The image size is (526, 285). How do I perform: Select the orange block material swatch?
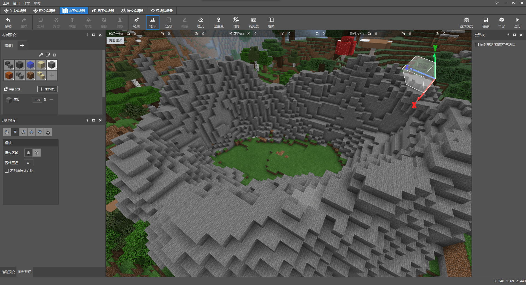coord(9,75)
